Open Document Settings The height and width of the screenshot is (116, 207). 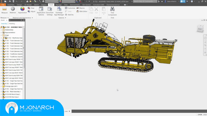pos(50,11)
